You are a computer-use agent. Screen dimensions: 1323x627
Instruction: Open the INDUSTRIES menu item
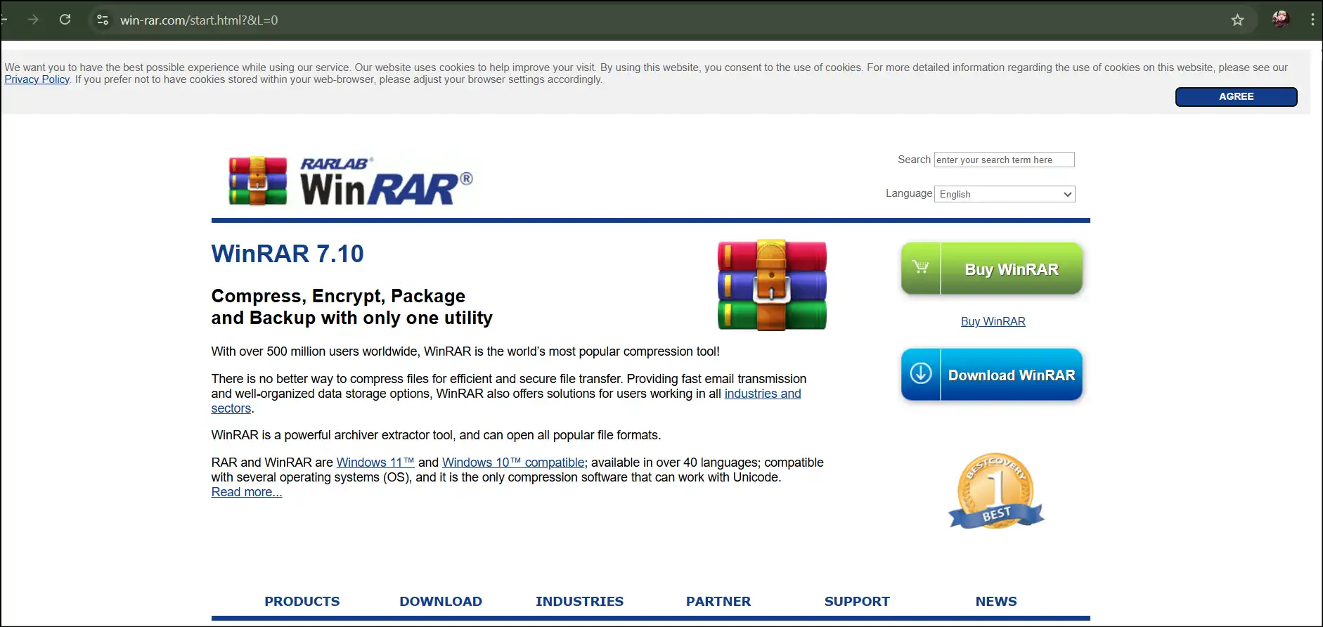pos(579,602)
